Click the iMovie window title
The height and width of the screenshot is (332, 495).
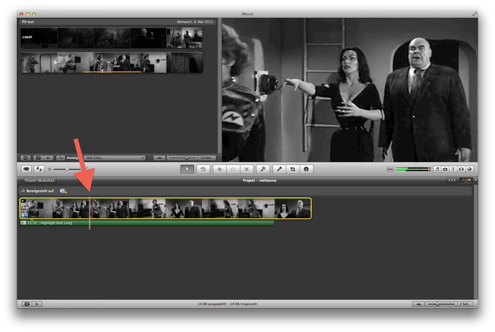coord(247,14)
